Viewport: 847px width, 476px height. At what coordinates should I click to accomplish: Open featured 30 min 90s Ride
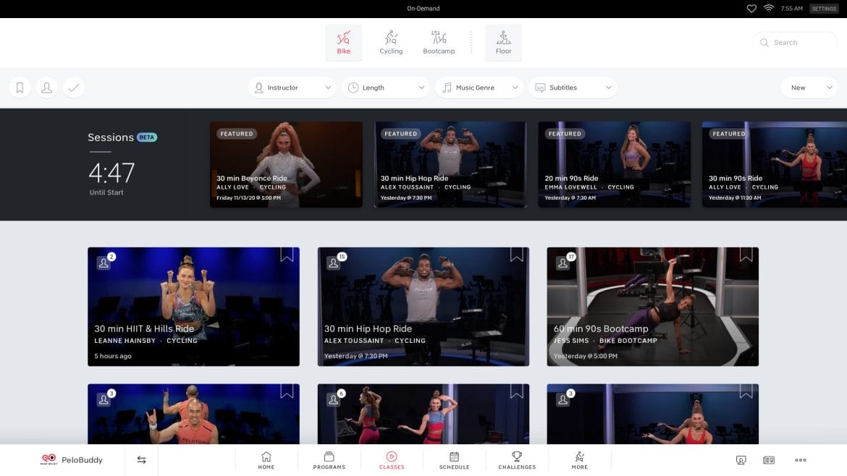click(775, 165)
